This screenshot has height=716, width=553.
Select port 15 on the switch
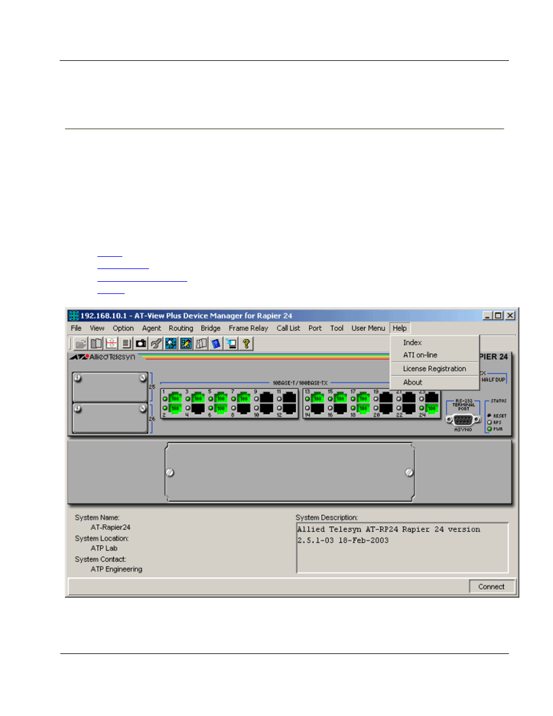pos(341,398)
